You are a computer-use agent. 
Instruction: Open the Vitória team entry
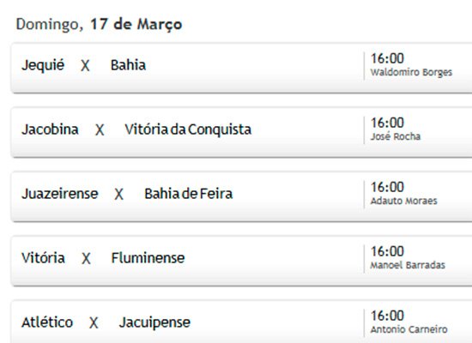(x=43, y=258)
